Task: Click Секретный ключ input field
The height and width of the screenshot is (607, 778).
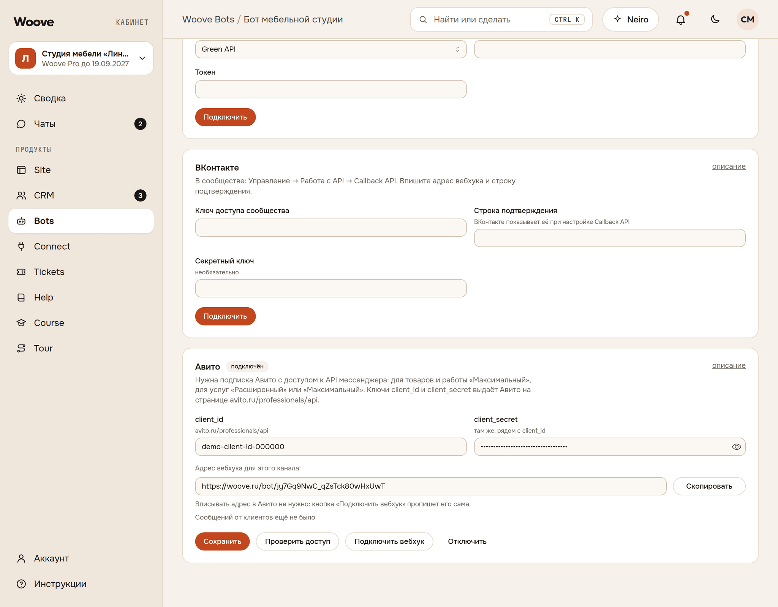Action: (x=330, y=288)
